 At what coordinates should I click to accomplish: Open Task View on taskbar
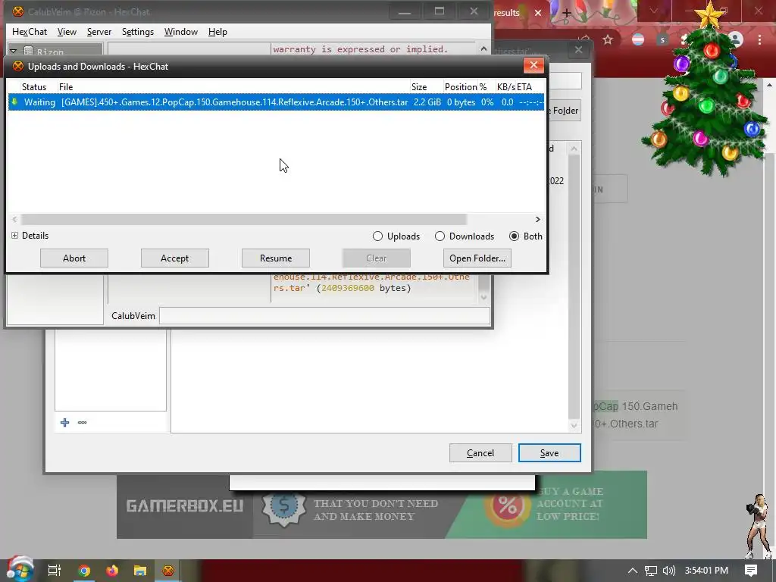55,571
